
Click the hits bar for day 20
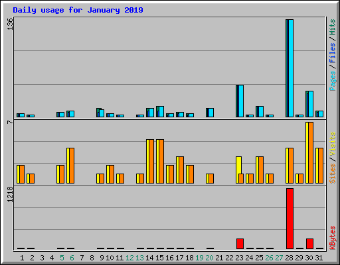[210, 113]
